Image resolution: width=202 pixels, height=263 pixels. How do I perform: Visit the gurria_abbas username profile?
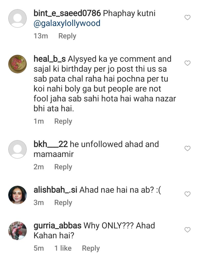pyautogui.click(x=57, y=226)
